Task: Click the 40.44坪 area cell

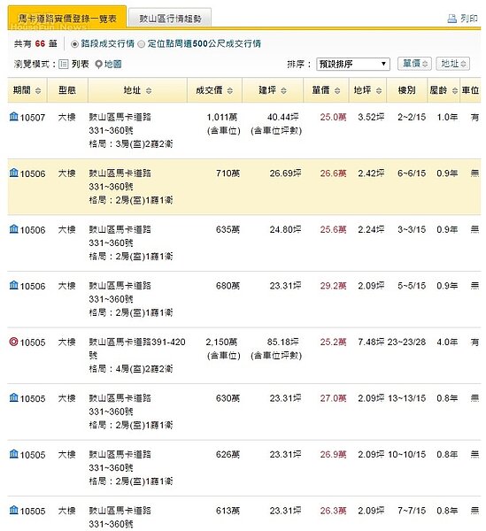Action: click(282, 117)
